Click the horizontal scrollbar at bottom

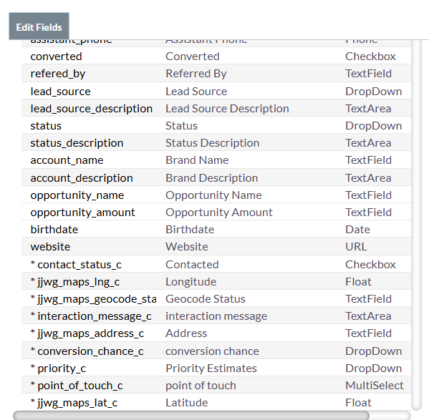tap(191, 416)
